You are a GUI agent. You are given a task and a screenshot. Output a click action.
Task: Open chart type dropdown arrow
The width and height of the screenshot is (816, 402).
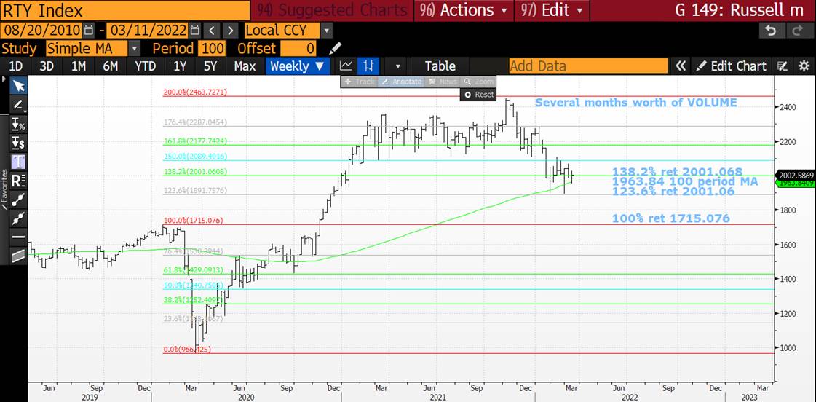point(398,66)
